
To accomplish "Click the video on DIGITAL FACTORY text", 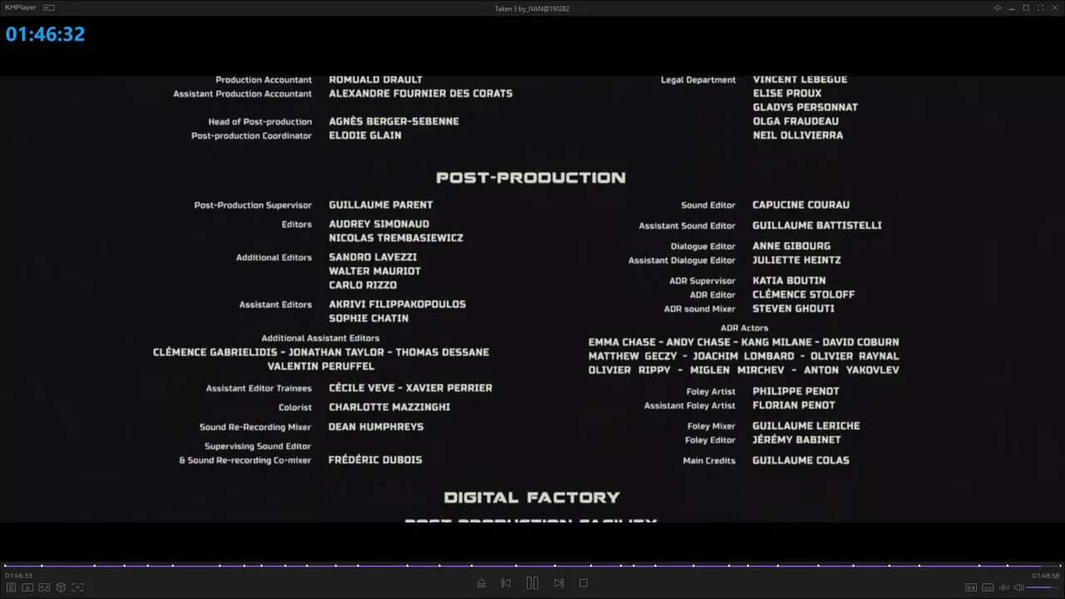I will click(x=532, y=498).
